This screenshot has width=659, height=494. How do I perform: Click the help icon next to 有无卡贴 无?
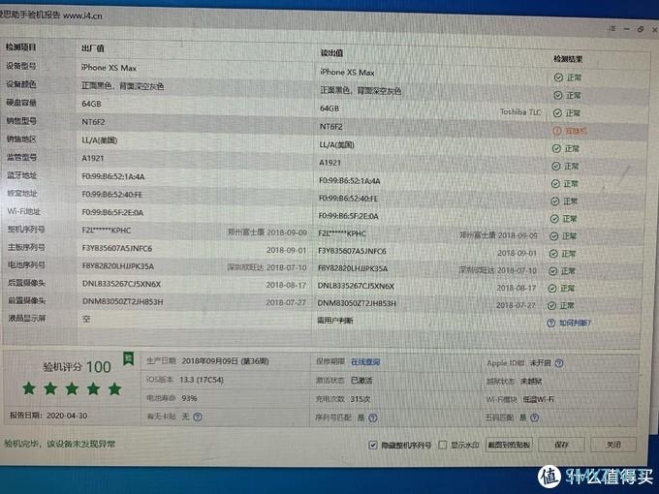point(198,417)
